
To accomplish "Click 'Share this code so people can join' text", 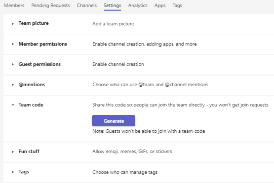I will tap(180, 105).
